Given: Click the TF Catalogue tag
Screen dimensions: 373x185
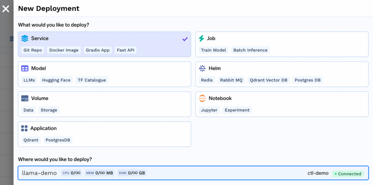Looking at the screenshot, I should [92, 80].
